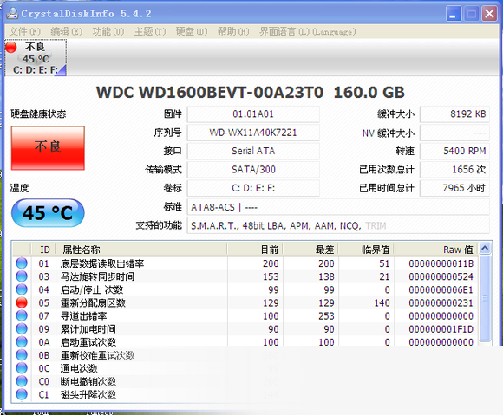Close the CrystalDiskInfo window

click(x=489, y=14)
